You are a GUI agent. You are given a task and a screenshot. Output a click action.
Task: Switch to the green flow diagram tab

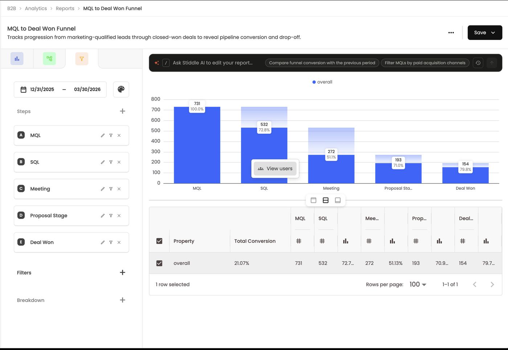(49, 59)
